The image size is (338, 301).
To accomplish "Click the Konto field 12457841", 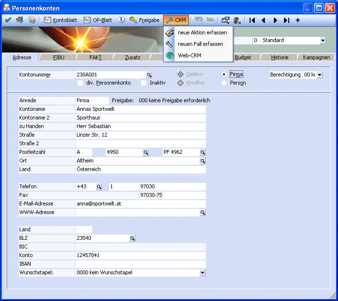I will point(141,256).
